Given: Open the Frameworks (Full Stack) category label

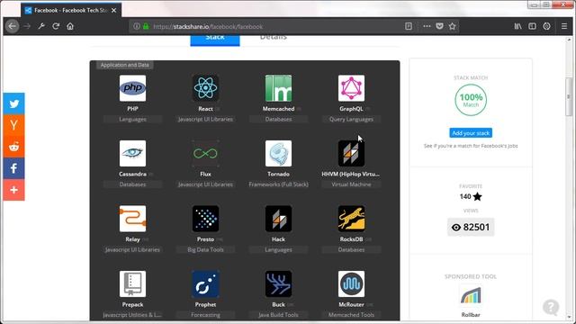Looking at the screenshot, I should pos(278,184).
